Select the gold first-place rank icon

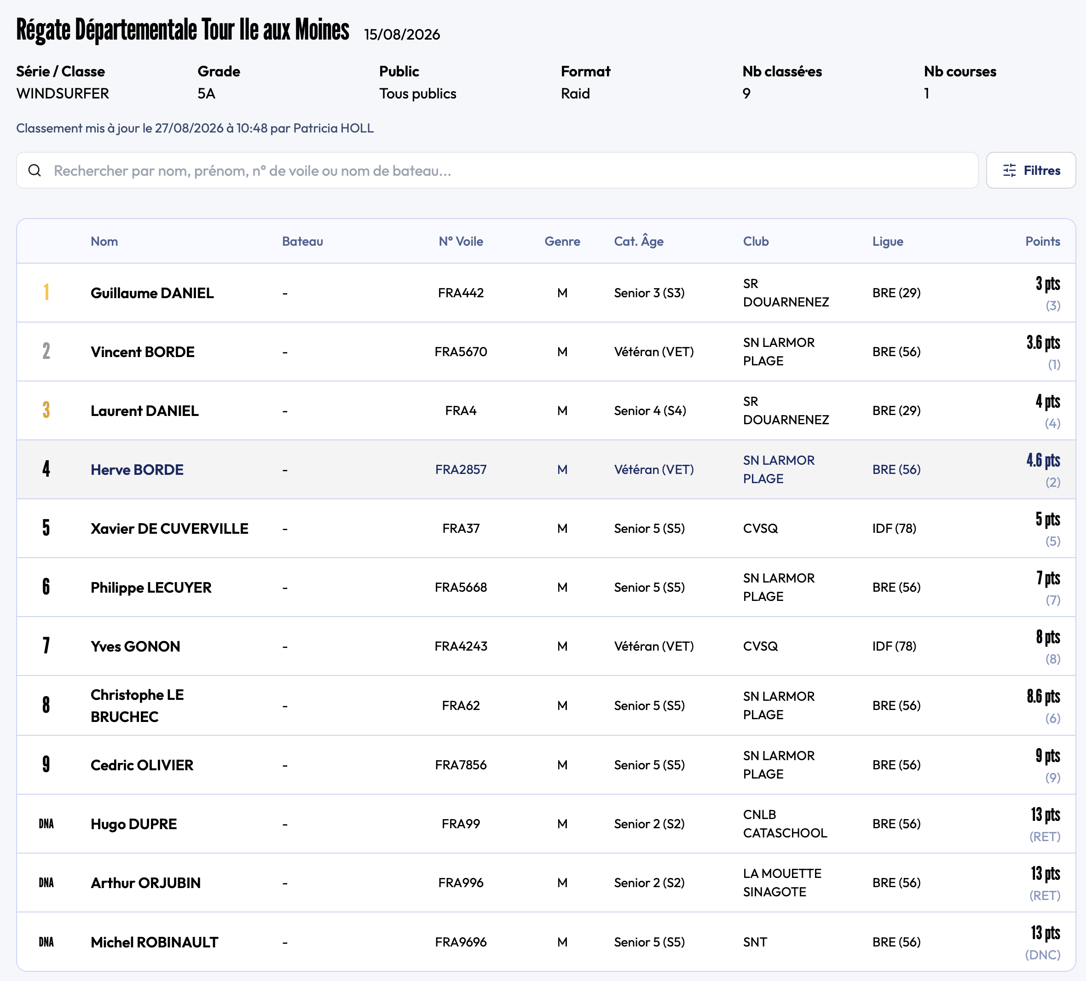(46, 292)
